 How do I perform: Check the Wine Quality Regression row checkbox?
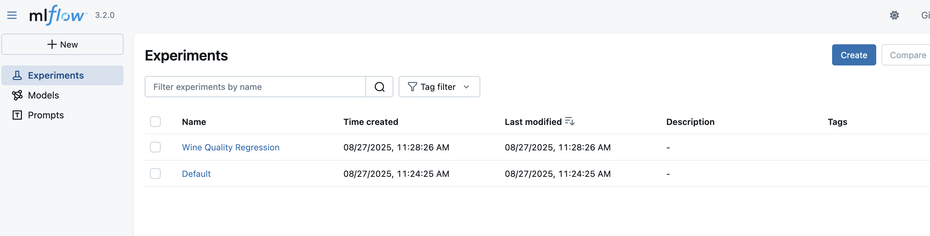[155, 147]
